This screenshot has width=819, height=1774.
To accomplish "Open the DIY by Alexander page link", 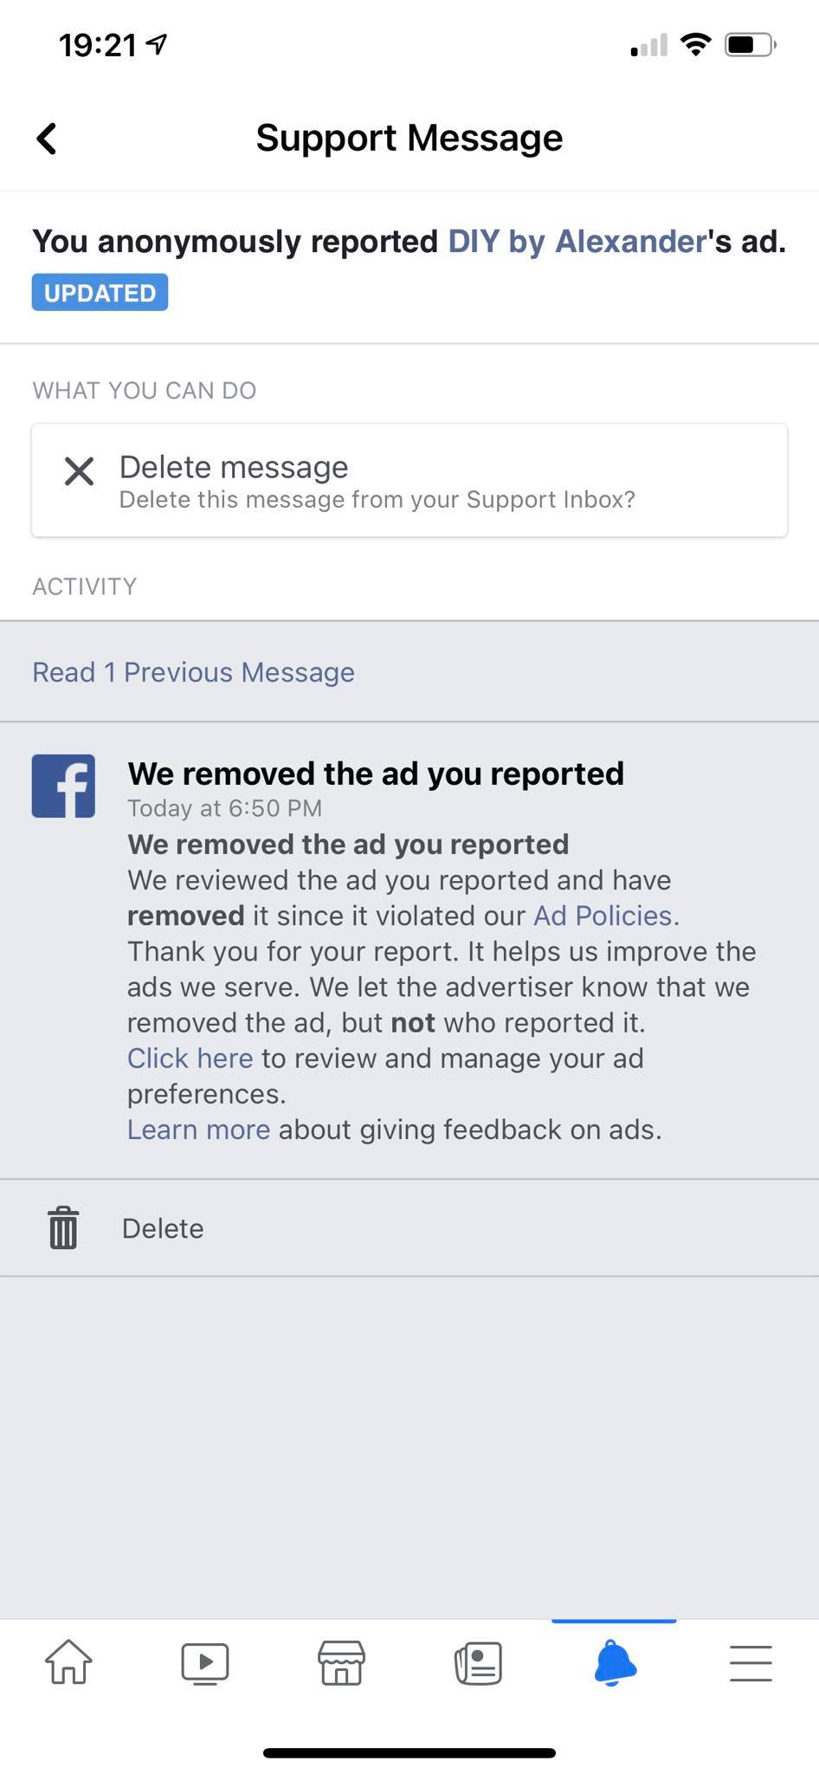I will [x=577, y=242].
